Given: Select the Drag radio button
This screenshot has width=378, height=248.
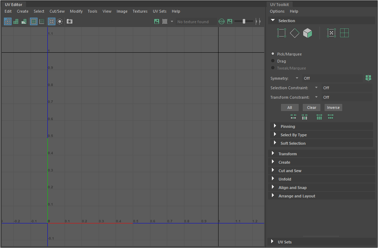Looking at the screenshot, I should pos(273,61).
